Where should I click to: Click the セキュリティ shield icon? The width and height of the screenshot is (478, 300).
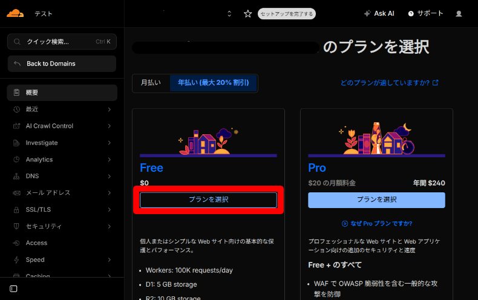pyautogui.click(x=16, y=226)
